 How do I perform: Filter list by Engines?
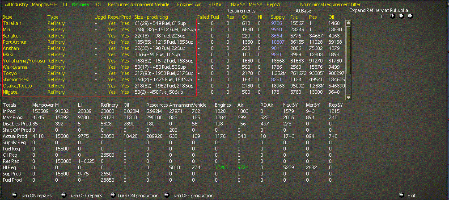point(185,4)
